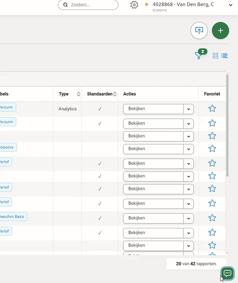
Task: Toggle favorite star on the Beaufort Basis row
Action: (212, 218)
